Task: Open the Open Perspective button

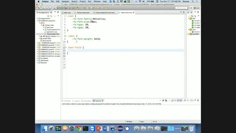Action: (x=191, y=8)
